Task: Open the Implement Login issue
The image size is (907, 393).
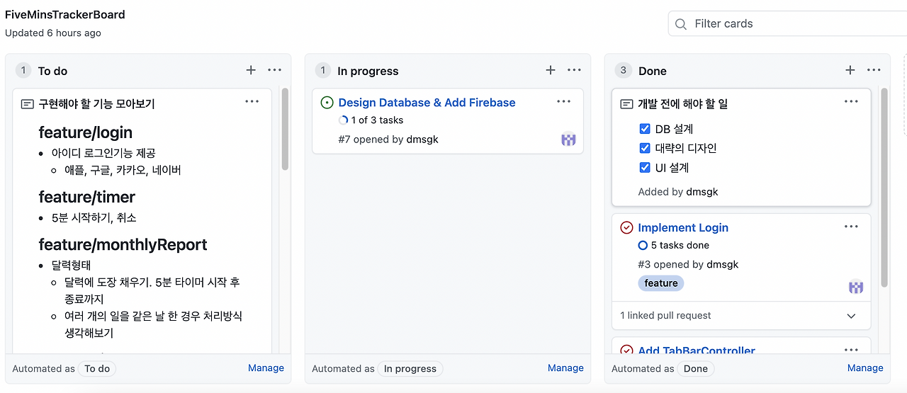Action: pyautogui.click(x=683, y=227)
